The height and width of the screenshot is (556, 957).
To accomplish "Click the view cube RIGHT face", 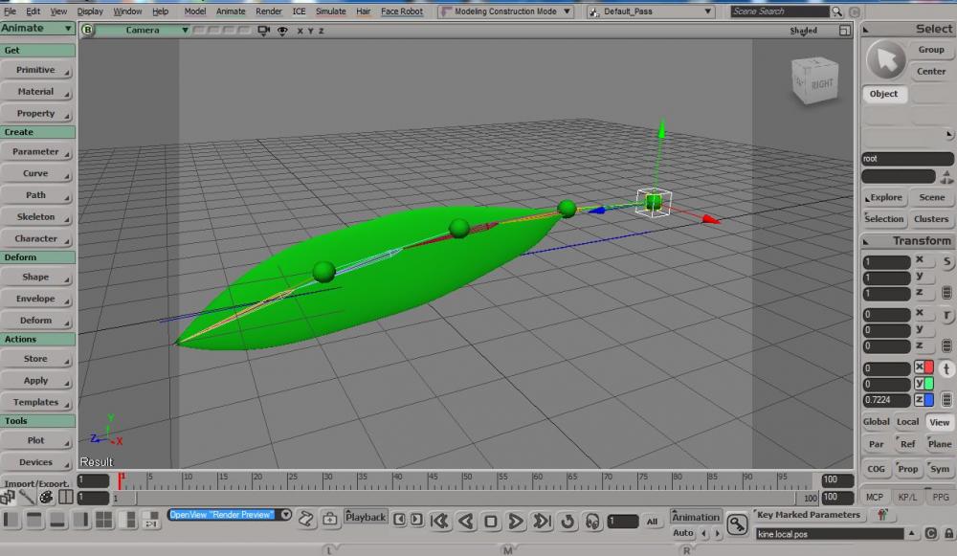I will (821, 84).
